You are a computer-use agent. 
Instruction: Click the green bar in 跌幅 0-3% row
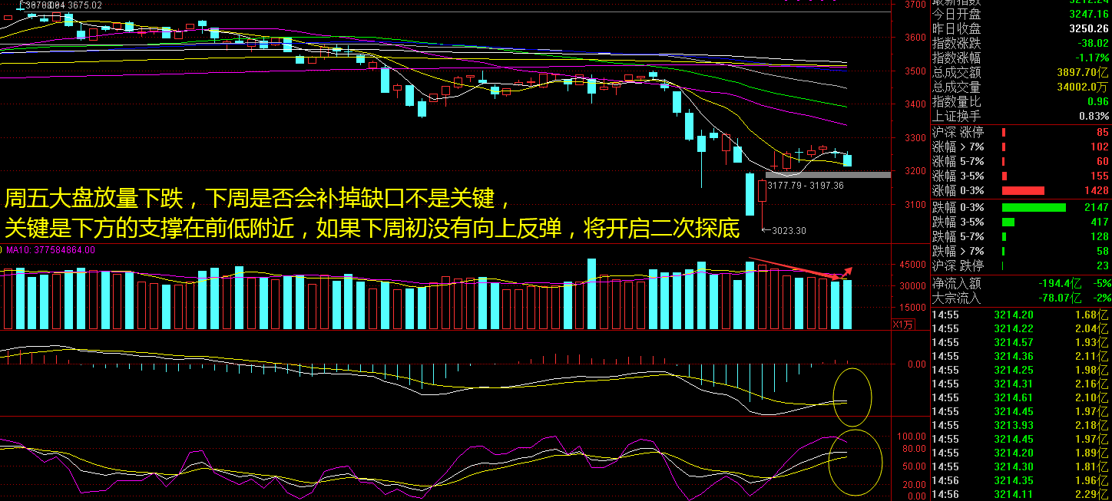(x=1034, y=207)
